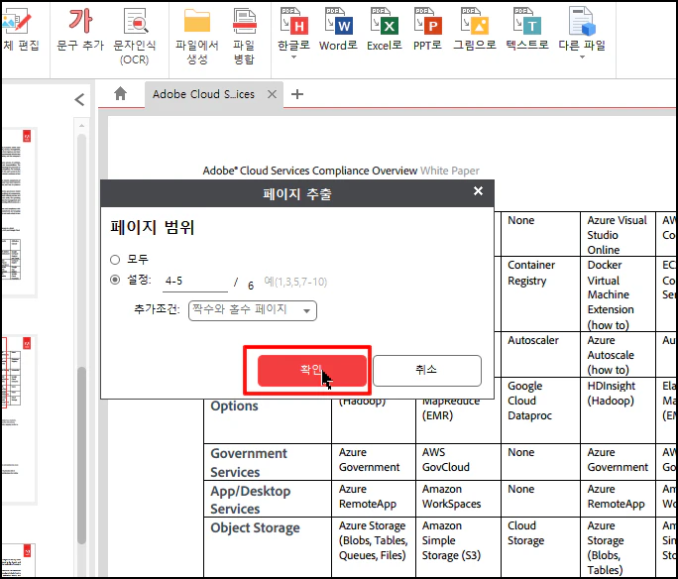This screenshot has width=678, height=579.
Task: Open the 파일 병합 merge tool
Action: [x=244, y=37]
